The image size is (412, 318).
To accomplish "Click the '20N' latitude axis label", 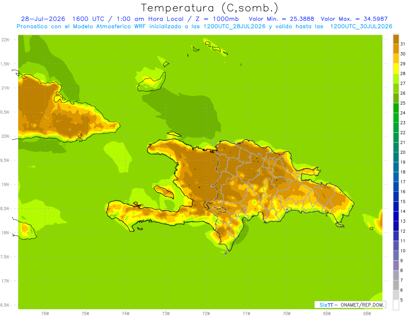I will tap(5, 136).
